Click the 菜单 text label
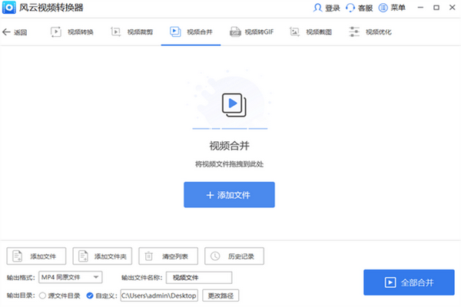 [x=398, y=8]
